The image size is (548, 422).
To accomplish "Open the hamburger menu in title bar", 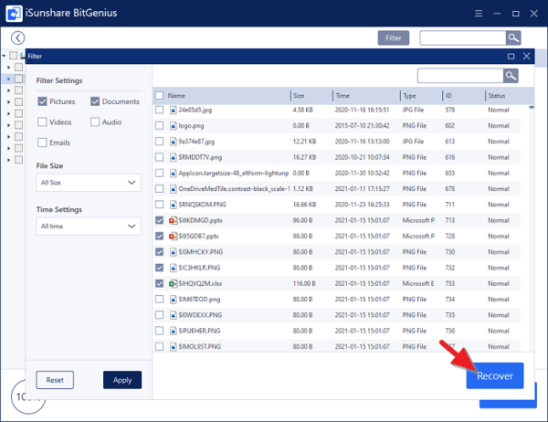I will click(479, 14).
